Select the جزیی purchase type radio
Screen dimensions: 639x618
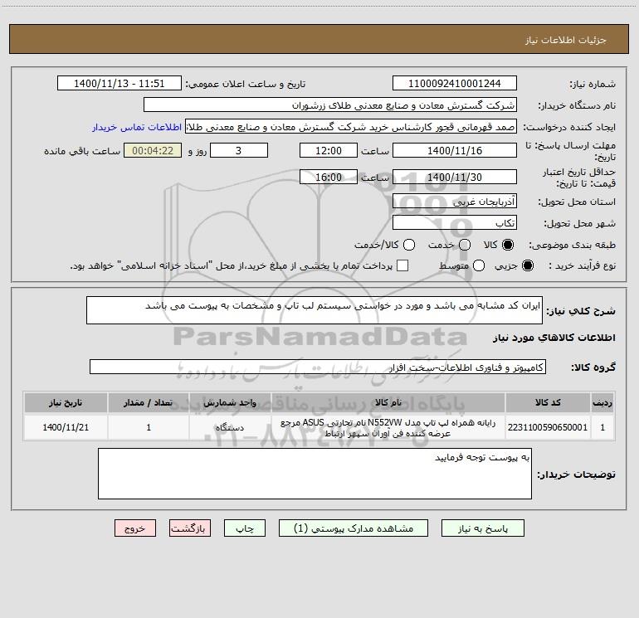(x=528, y=265)
